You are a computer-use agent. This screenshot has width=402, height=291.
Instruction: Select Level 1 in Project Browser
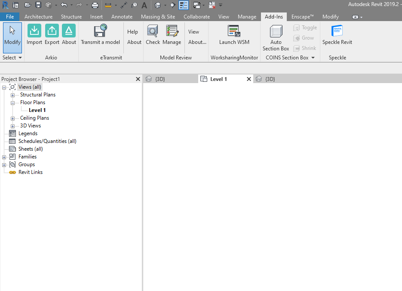tap(37, 110)
